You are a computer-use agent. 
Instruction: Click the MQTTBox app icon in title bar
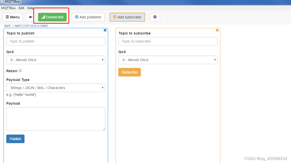click(2, 2)
